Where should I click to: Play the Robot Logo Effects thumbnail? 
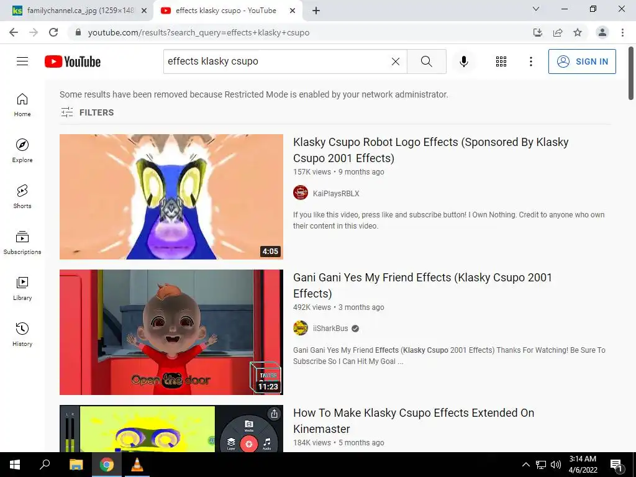point(171,197)
